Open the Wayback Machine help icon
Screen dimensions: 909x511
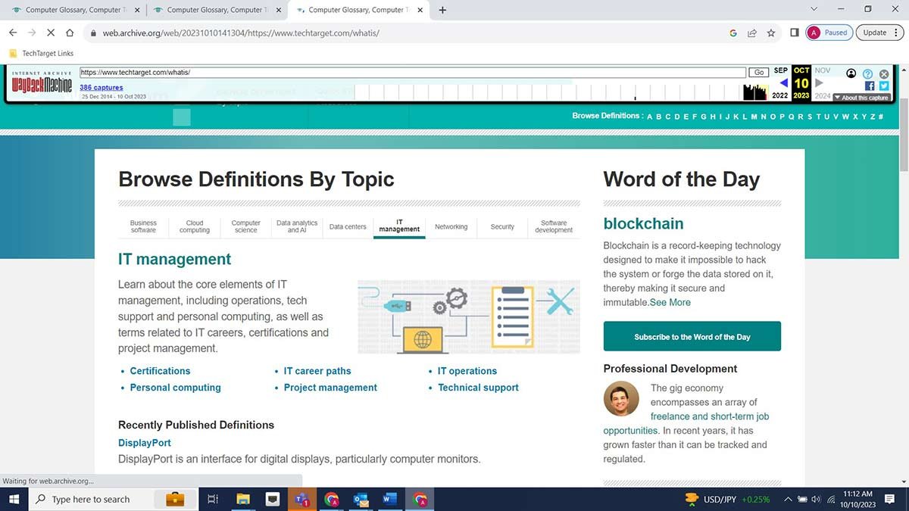coord(868,74)
